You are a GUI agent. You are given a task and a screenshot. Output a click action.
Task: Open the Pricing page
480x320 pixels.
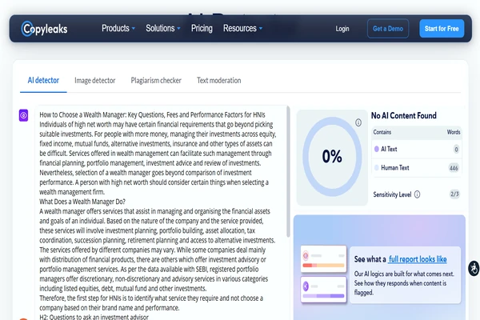click(x=202, y=28)
